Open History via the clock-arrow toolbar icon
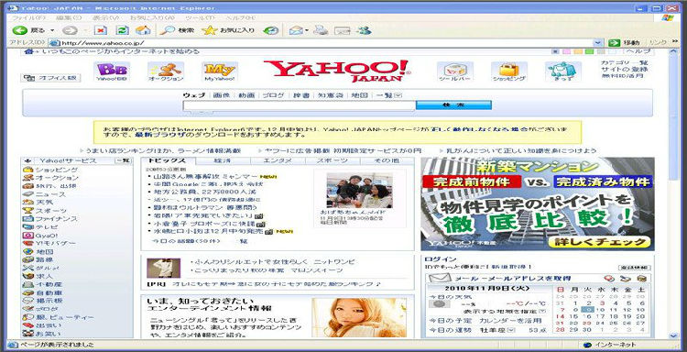Image resolution: width=687 pixels, height=352 pixels. point(271,30)
